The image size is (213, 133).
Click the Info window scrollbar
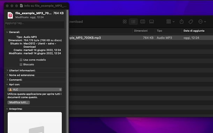67,71
